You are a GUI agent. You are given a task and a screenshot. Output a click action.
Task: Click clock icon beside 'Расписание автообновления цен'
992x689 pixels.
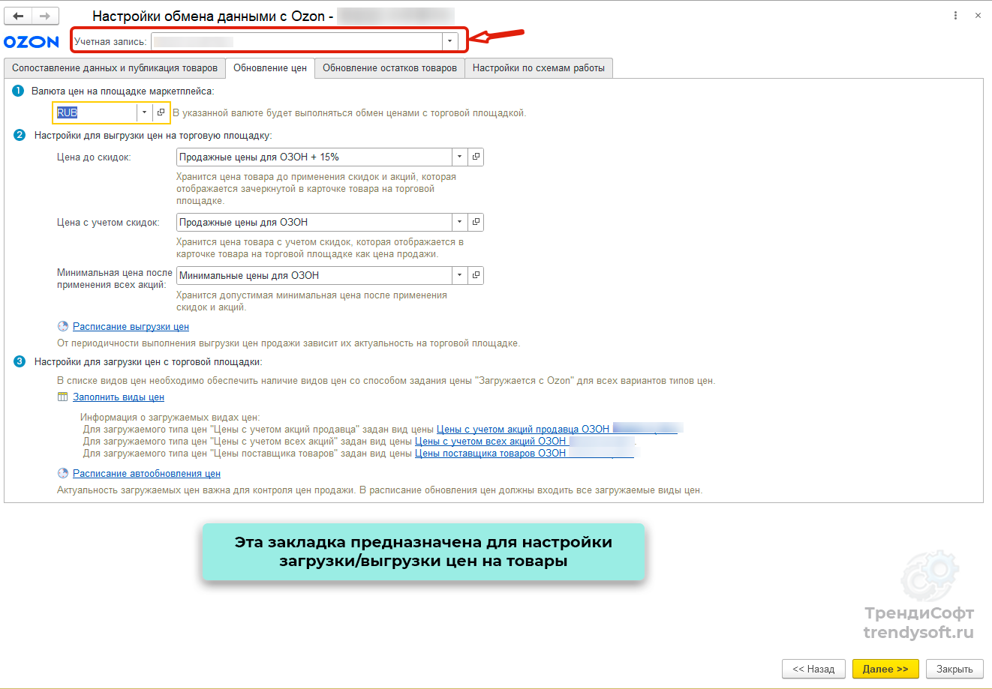point(63,474)
